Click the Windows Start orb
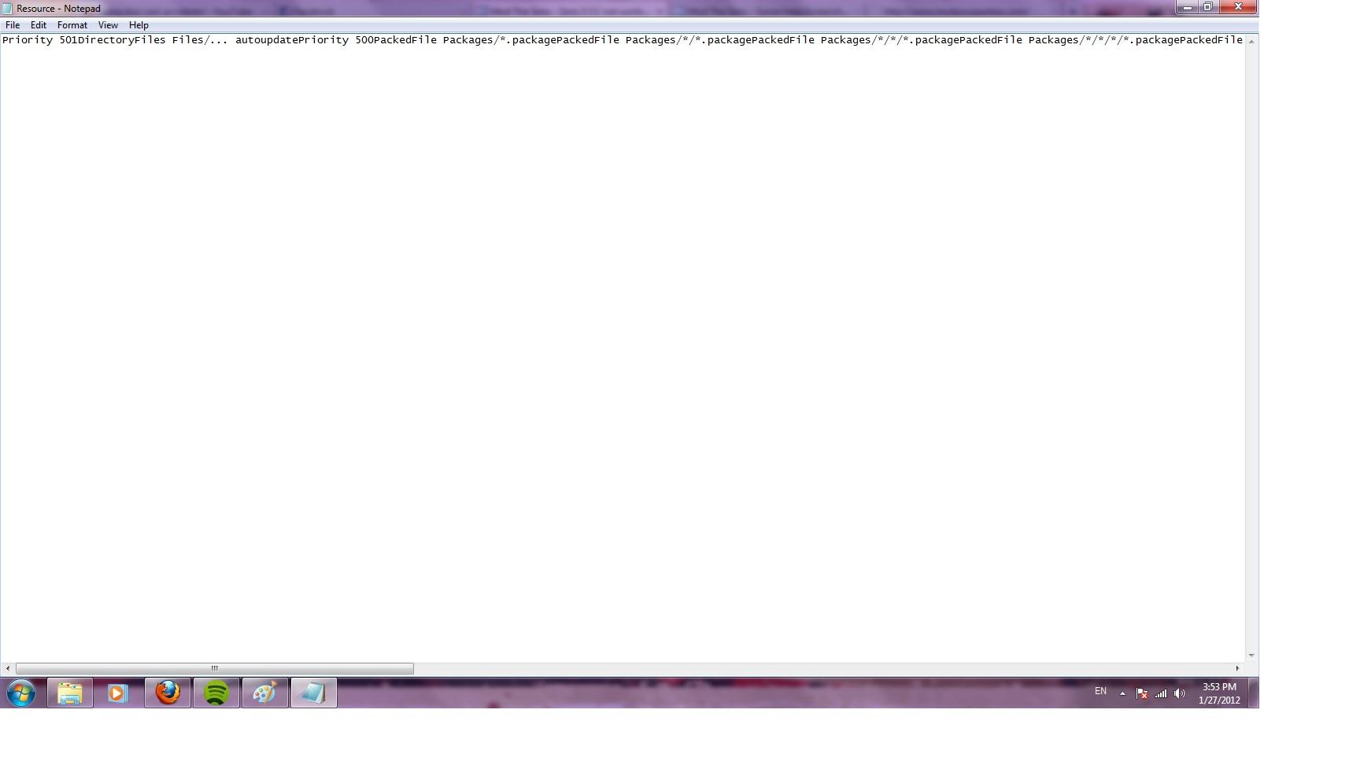The image size is (1360, 765). (21, 693)
